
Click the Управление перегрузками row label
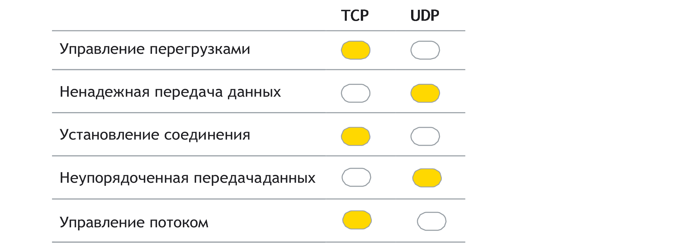click(x=155, y=49)
